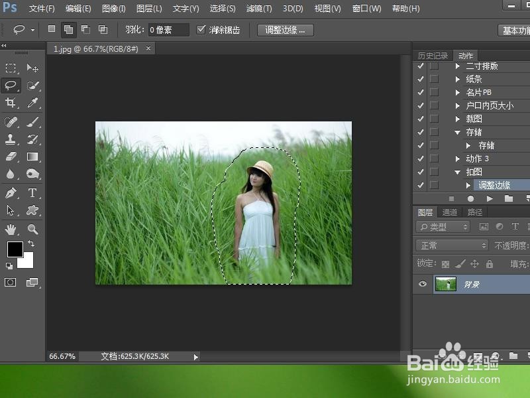Toggle checkmark for 纸条 action
Screen dimensions: 530x398
pyautogui.click(x=421, y=79)
